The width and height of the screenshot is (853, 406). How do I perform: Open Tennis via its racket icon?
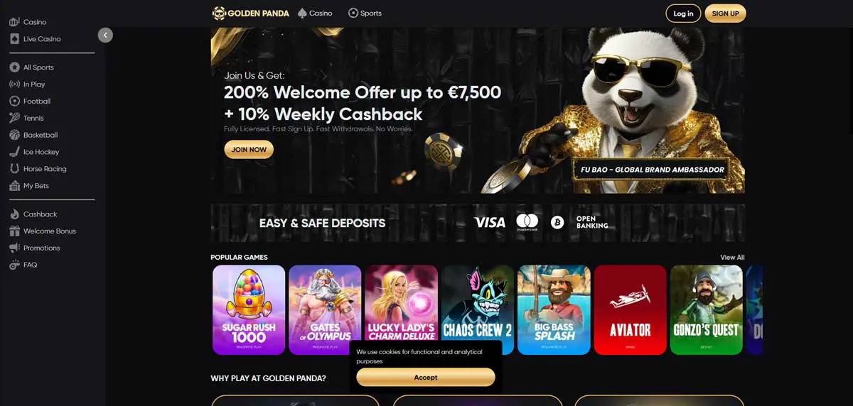(14, 118)
